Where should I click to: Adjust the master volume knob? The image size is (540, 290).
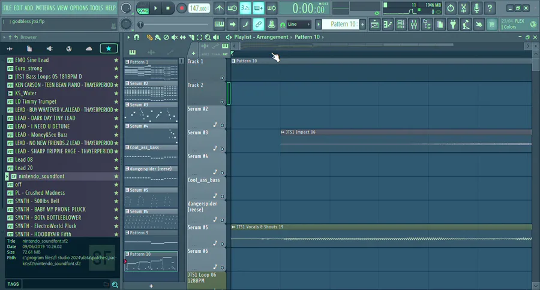click(126, 8)
